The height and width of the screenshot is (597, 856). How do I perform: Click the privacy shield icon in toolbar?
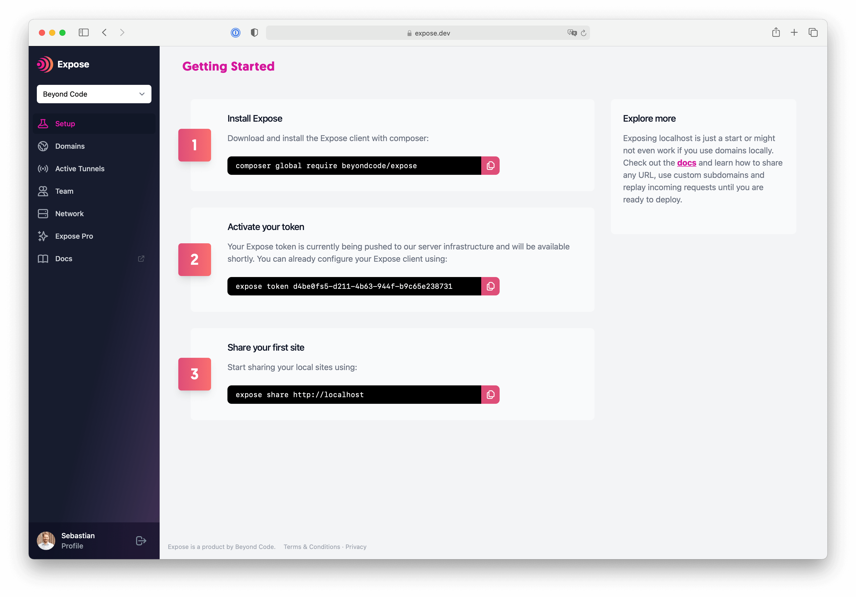click(x=254, y=33)
